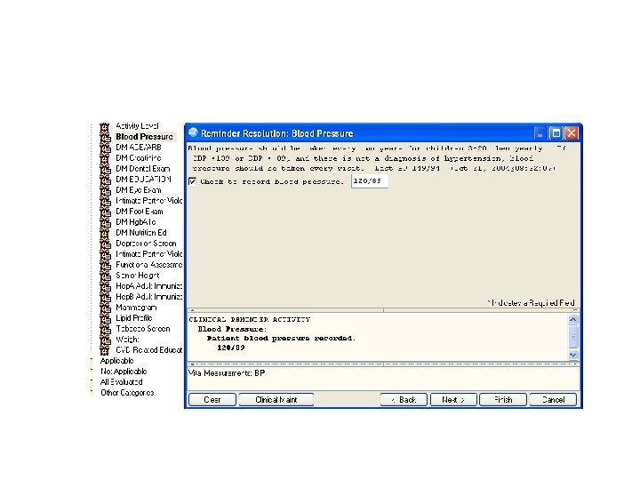
Task: Click the blood pressure value field showing 120/85
Action: click(370, 181)
